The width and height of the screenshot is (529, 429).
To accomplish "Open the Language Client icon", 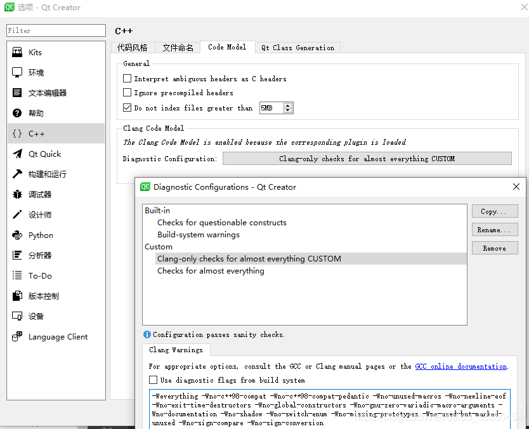I will coord(17,336).
